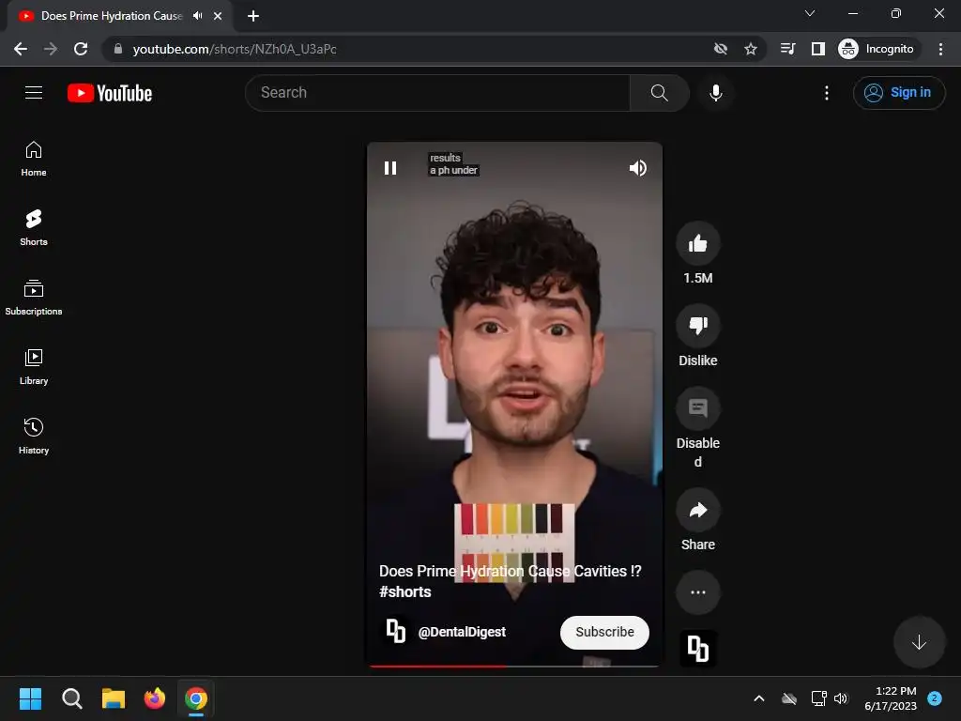
Task: Open History in the sidebar
Action: coord(34,436)
